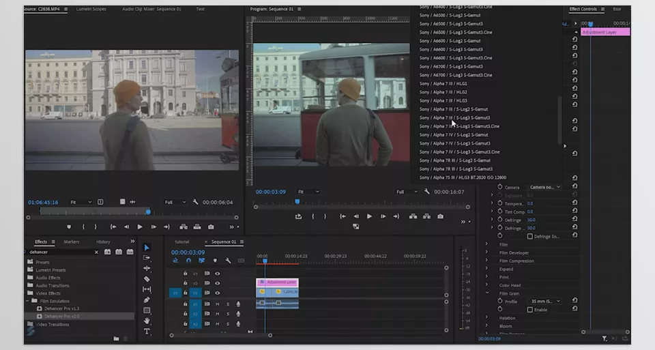Image resolution: width=655 pixels, height=350 pixels.
Task: Click Insert button in Source monitor
Action: (184, 227)
